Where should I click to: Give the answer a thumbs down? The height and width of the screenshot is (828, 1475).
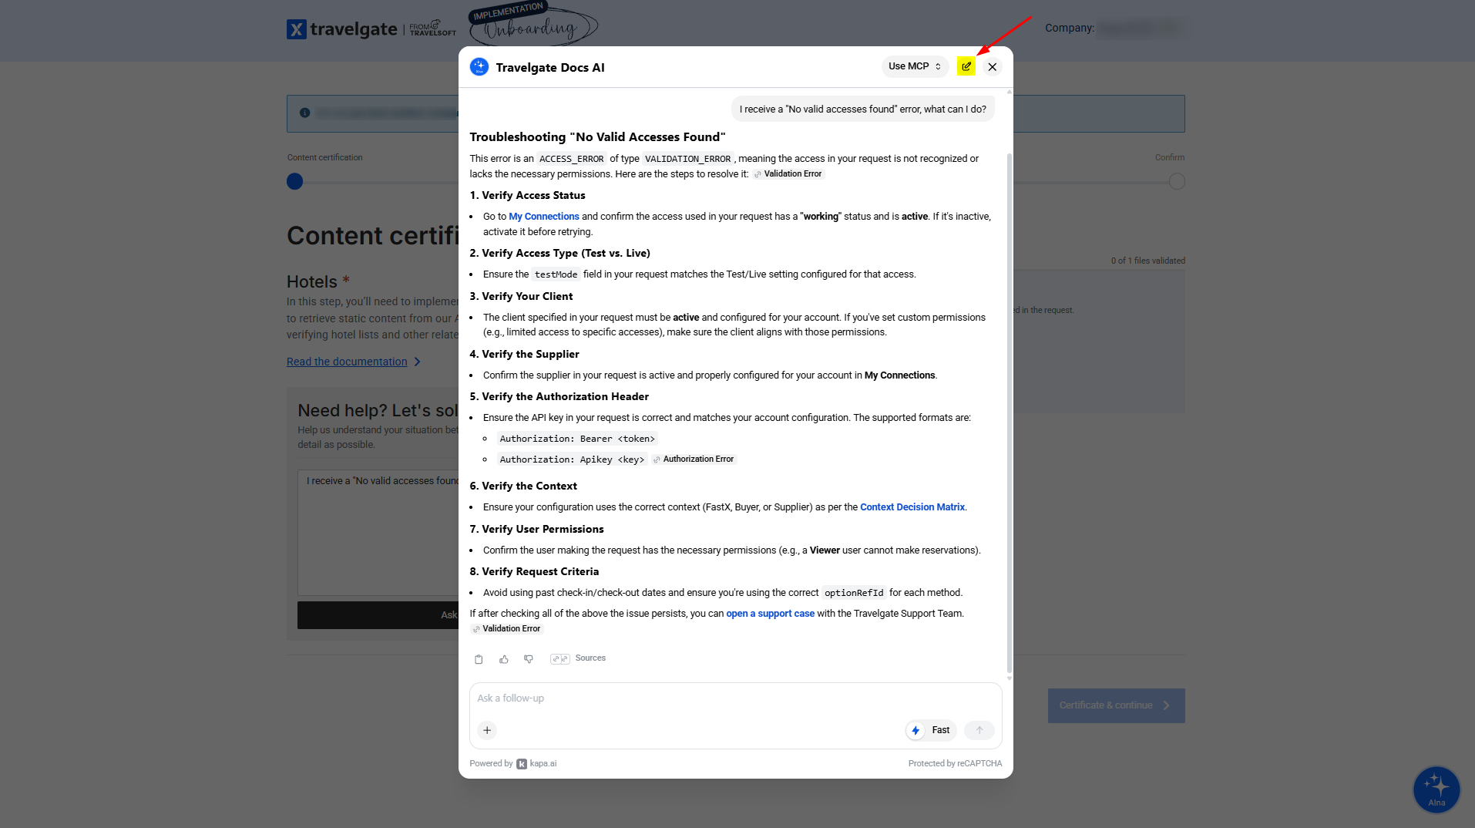tap(529, 659)
